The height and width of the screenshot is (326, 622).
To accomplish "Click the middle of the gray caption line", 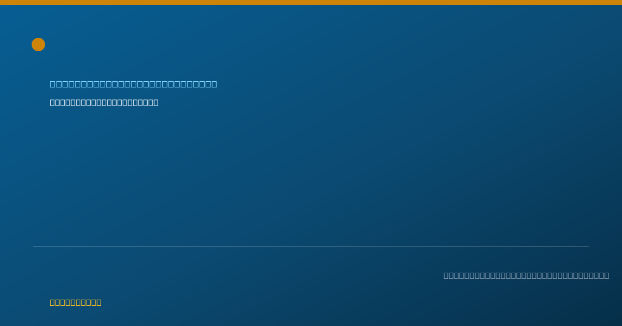I will click(526, 275).
